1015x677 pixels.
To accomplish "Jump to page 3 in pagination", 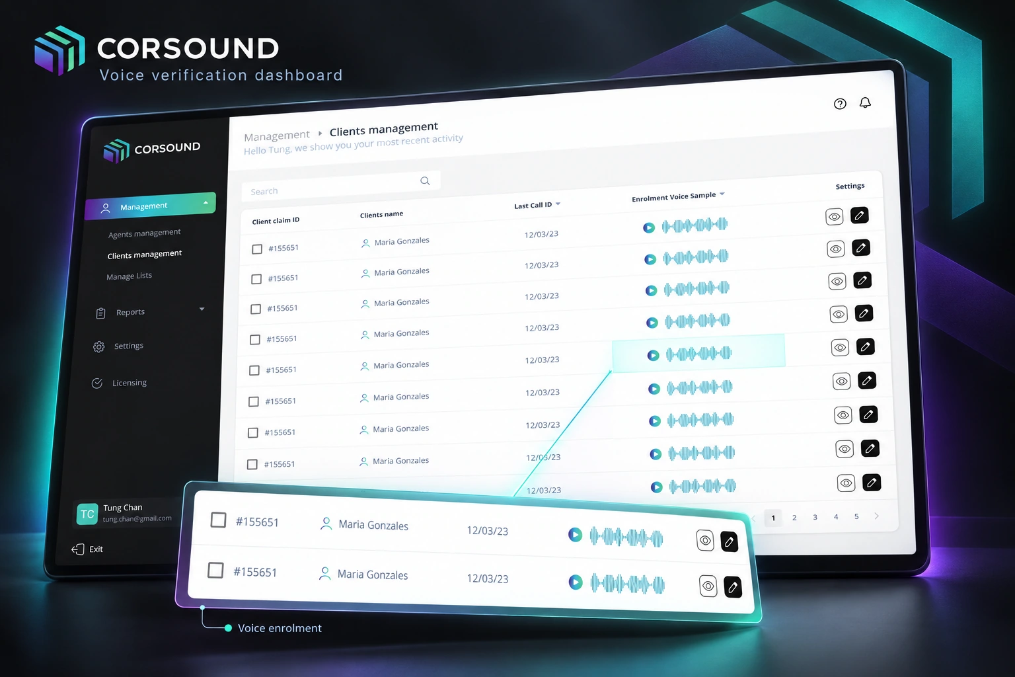I will coord(815,517).
